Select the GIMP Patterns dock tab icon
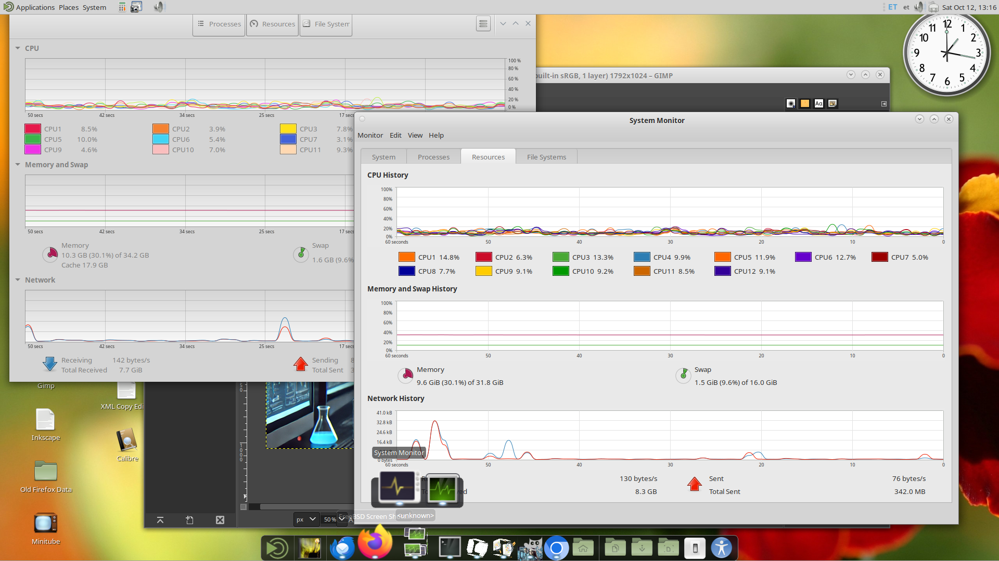This screenshot has width=999, height=561. click(x=805, y=103)
